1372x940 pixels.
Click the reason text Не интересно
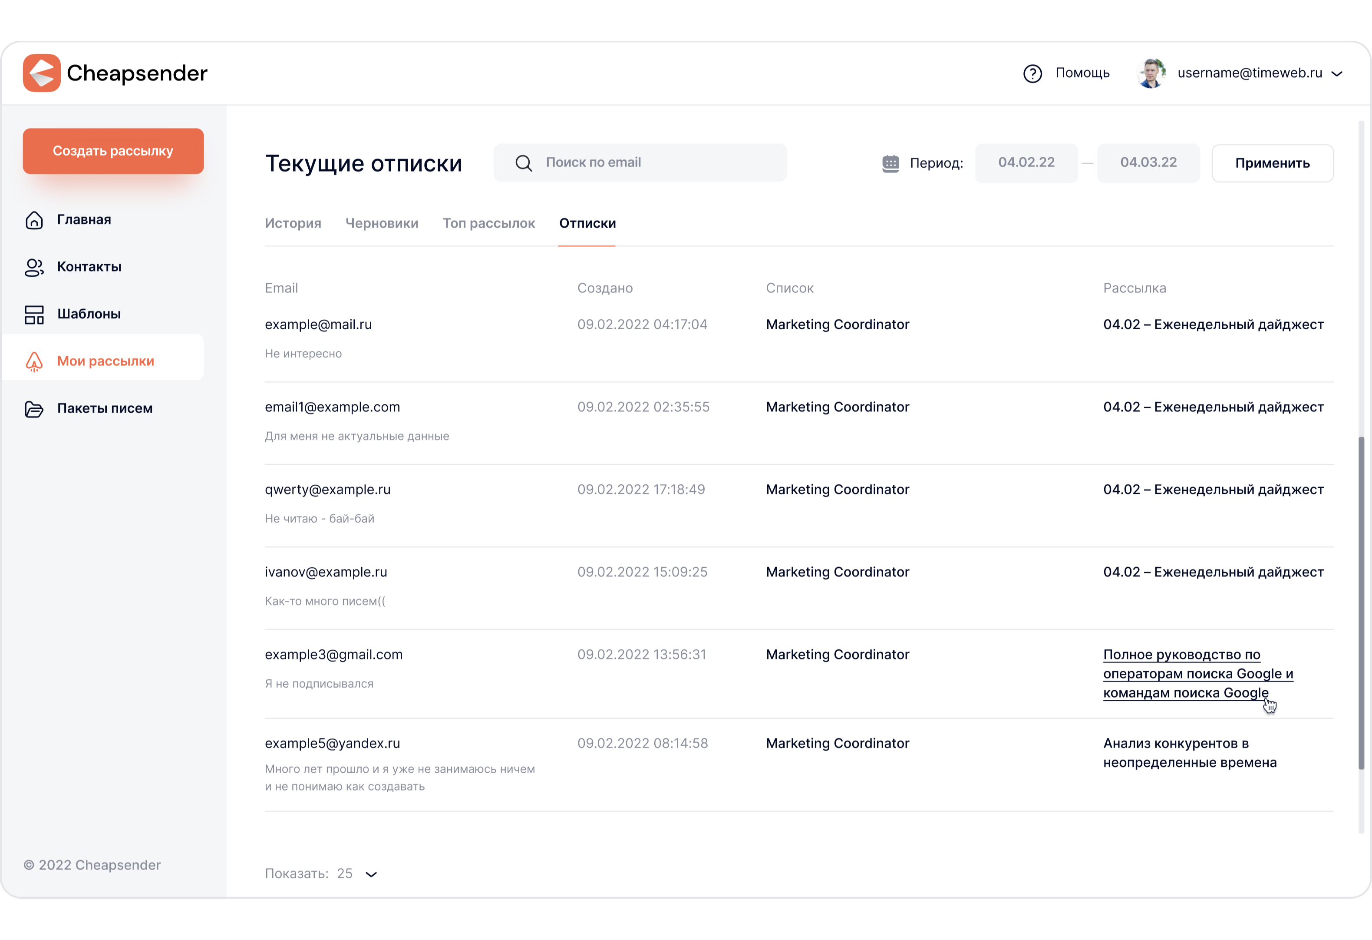(x=303, y=353)
